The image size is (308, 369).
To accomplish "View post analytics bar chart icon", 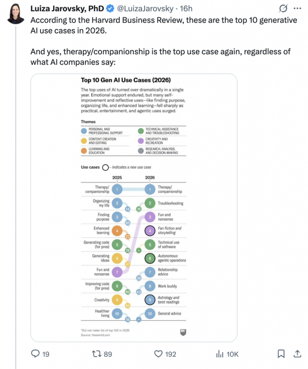I will click(220, 354).
